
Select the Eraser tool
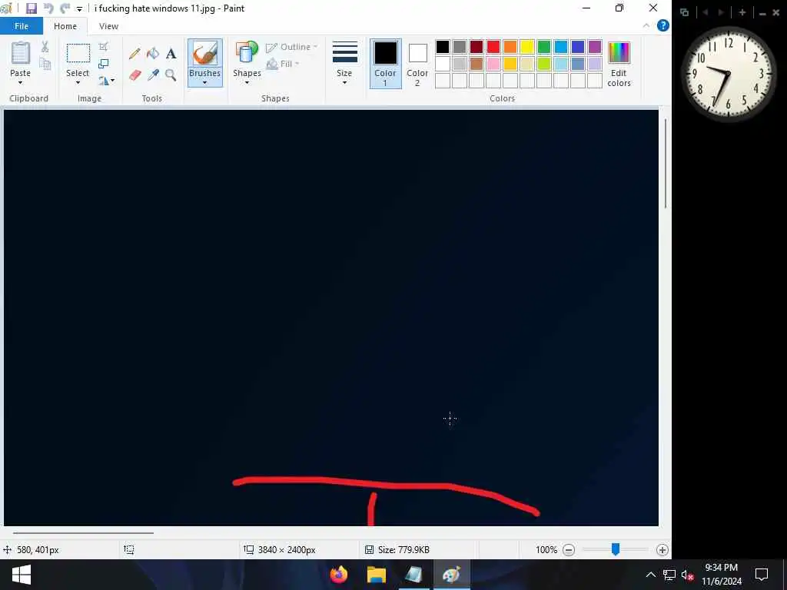click(x=134, y=75)
